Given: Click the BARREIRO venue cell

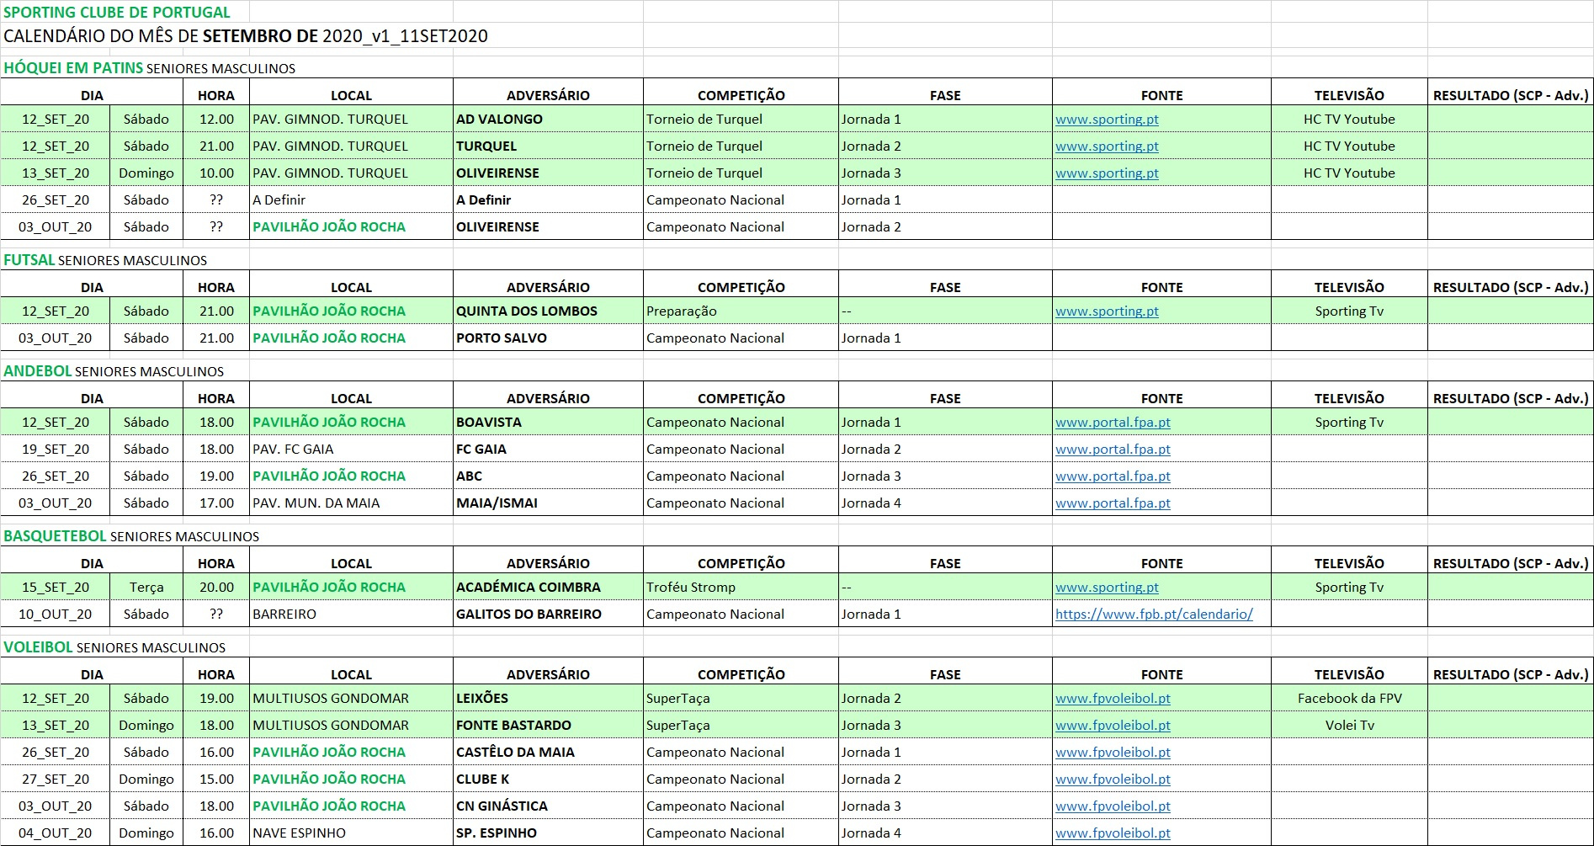Looking at the screenshot, I should tap(351, 615).
